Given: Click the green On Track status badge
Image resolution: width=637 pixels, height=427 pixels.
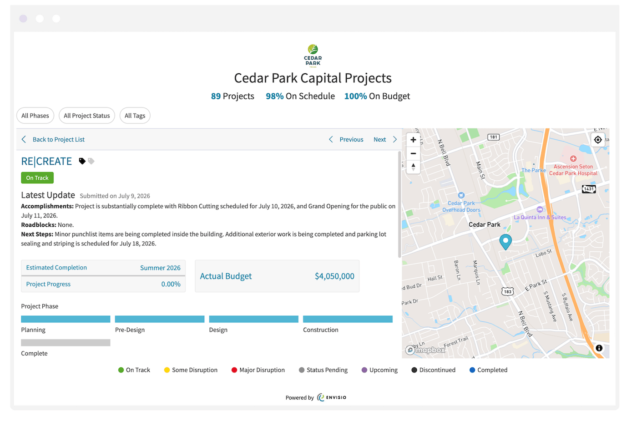Looking at the screenshot, I should click(37, 178).
